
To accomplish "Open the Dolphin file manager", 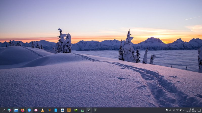I will click(16, 110).
